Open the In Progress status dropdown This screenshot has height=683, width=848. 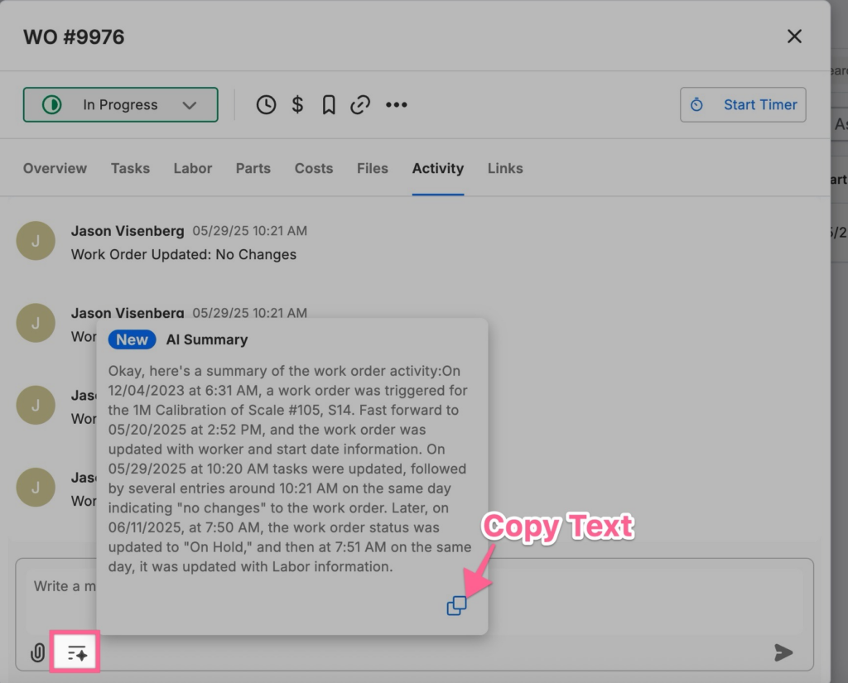pos(121,105)
